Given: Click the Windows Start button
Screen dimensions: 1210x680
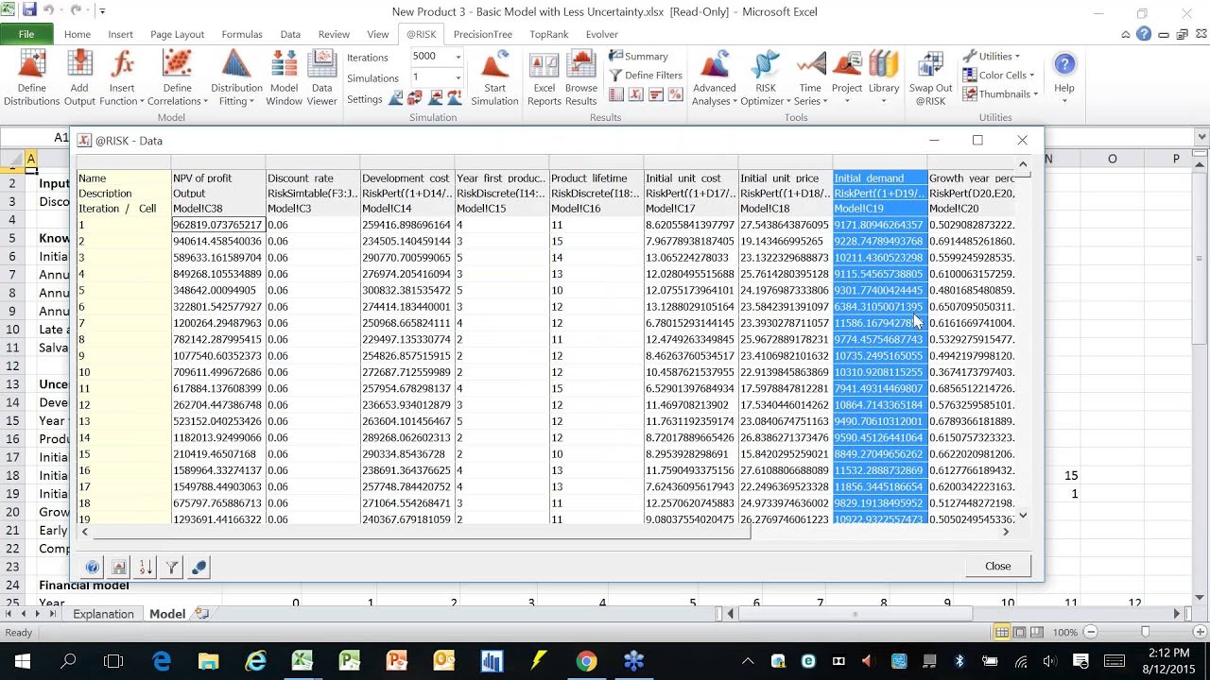Looking at the screenshot, I should tap(21, 661).
